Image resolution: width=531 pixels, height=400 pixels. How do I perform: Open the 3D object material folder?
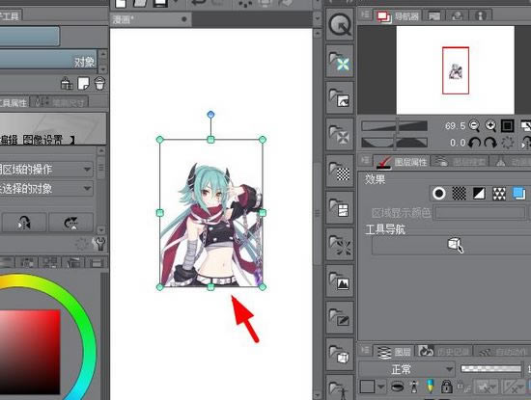coord(340,354)
